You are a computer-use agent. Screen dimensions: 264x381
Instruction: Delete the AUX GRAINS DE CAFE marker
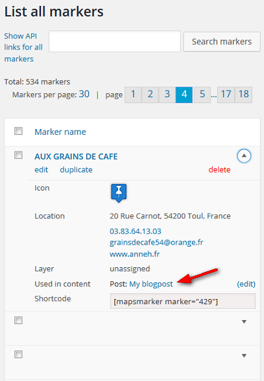(x=219, y=169)
